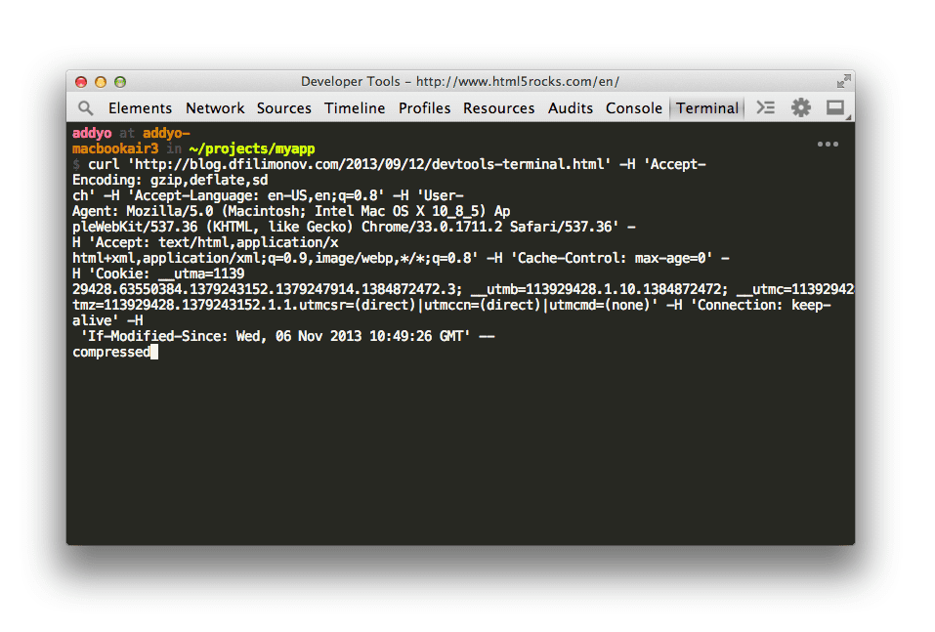Click the blinking cursor after 'compressed'

point(155,352)
